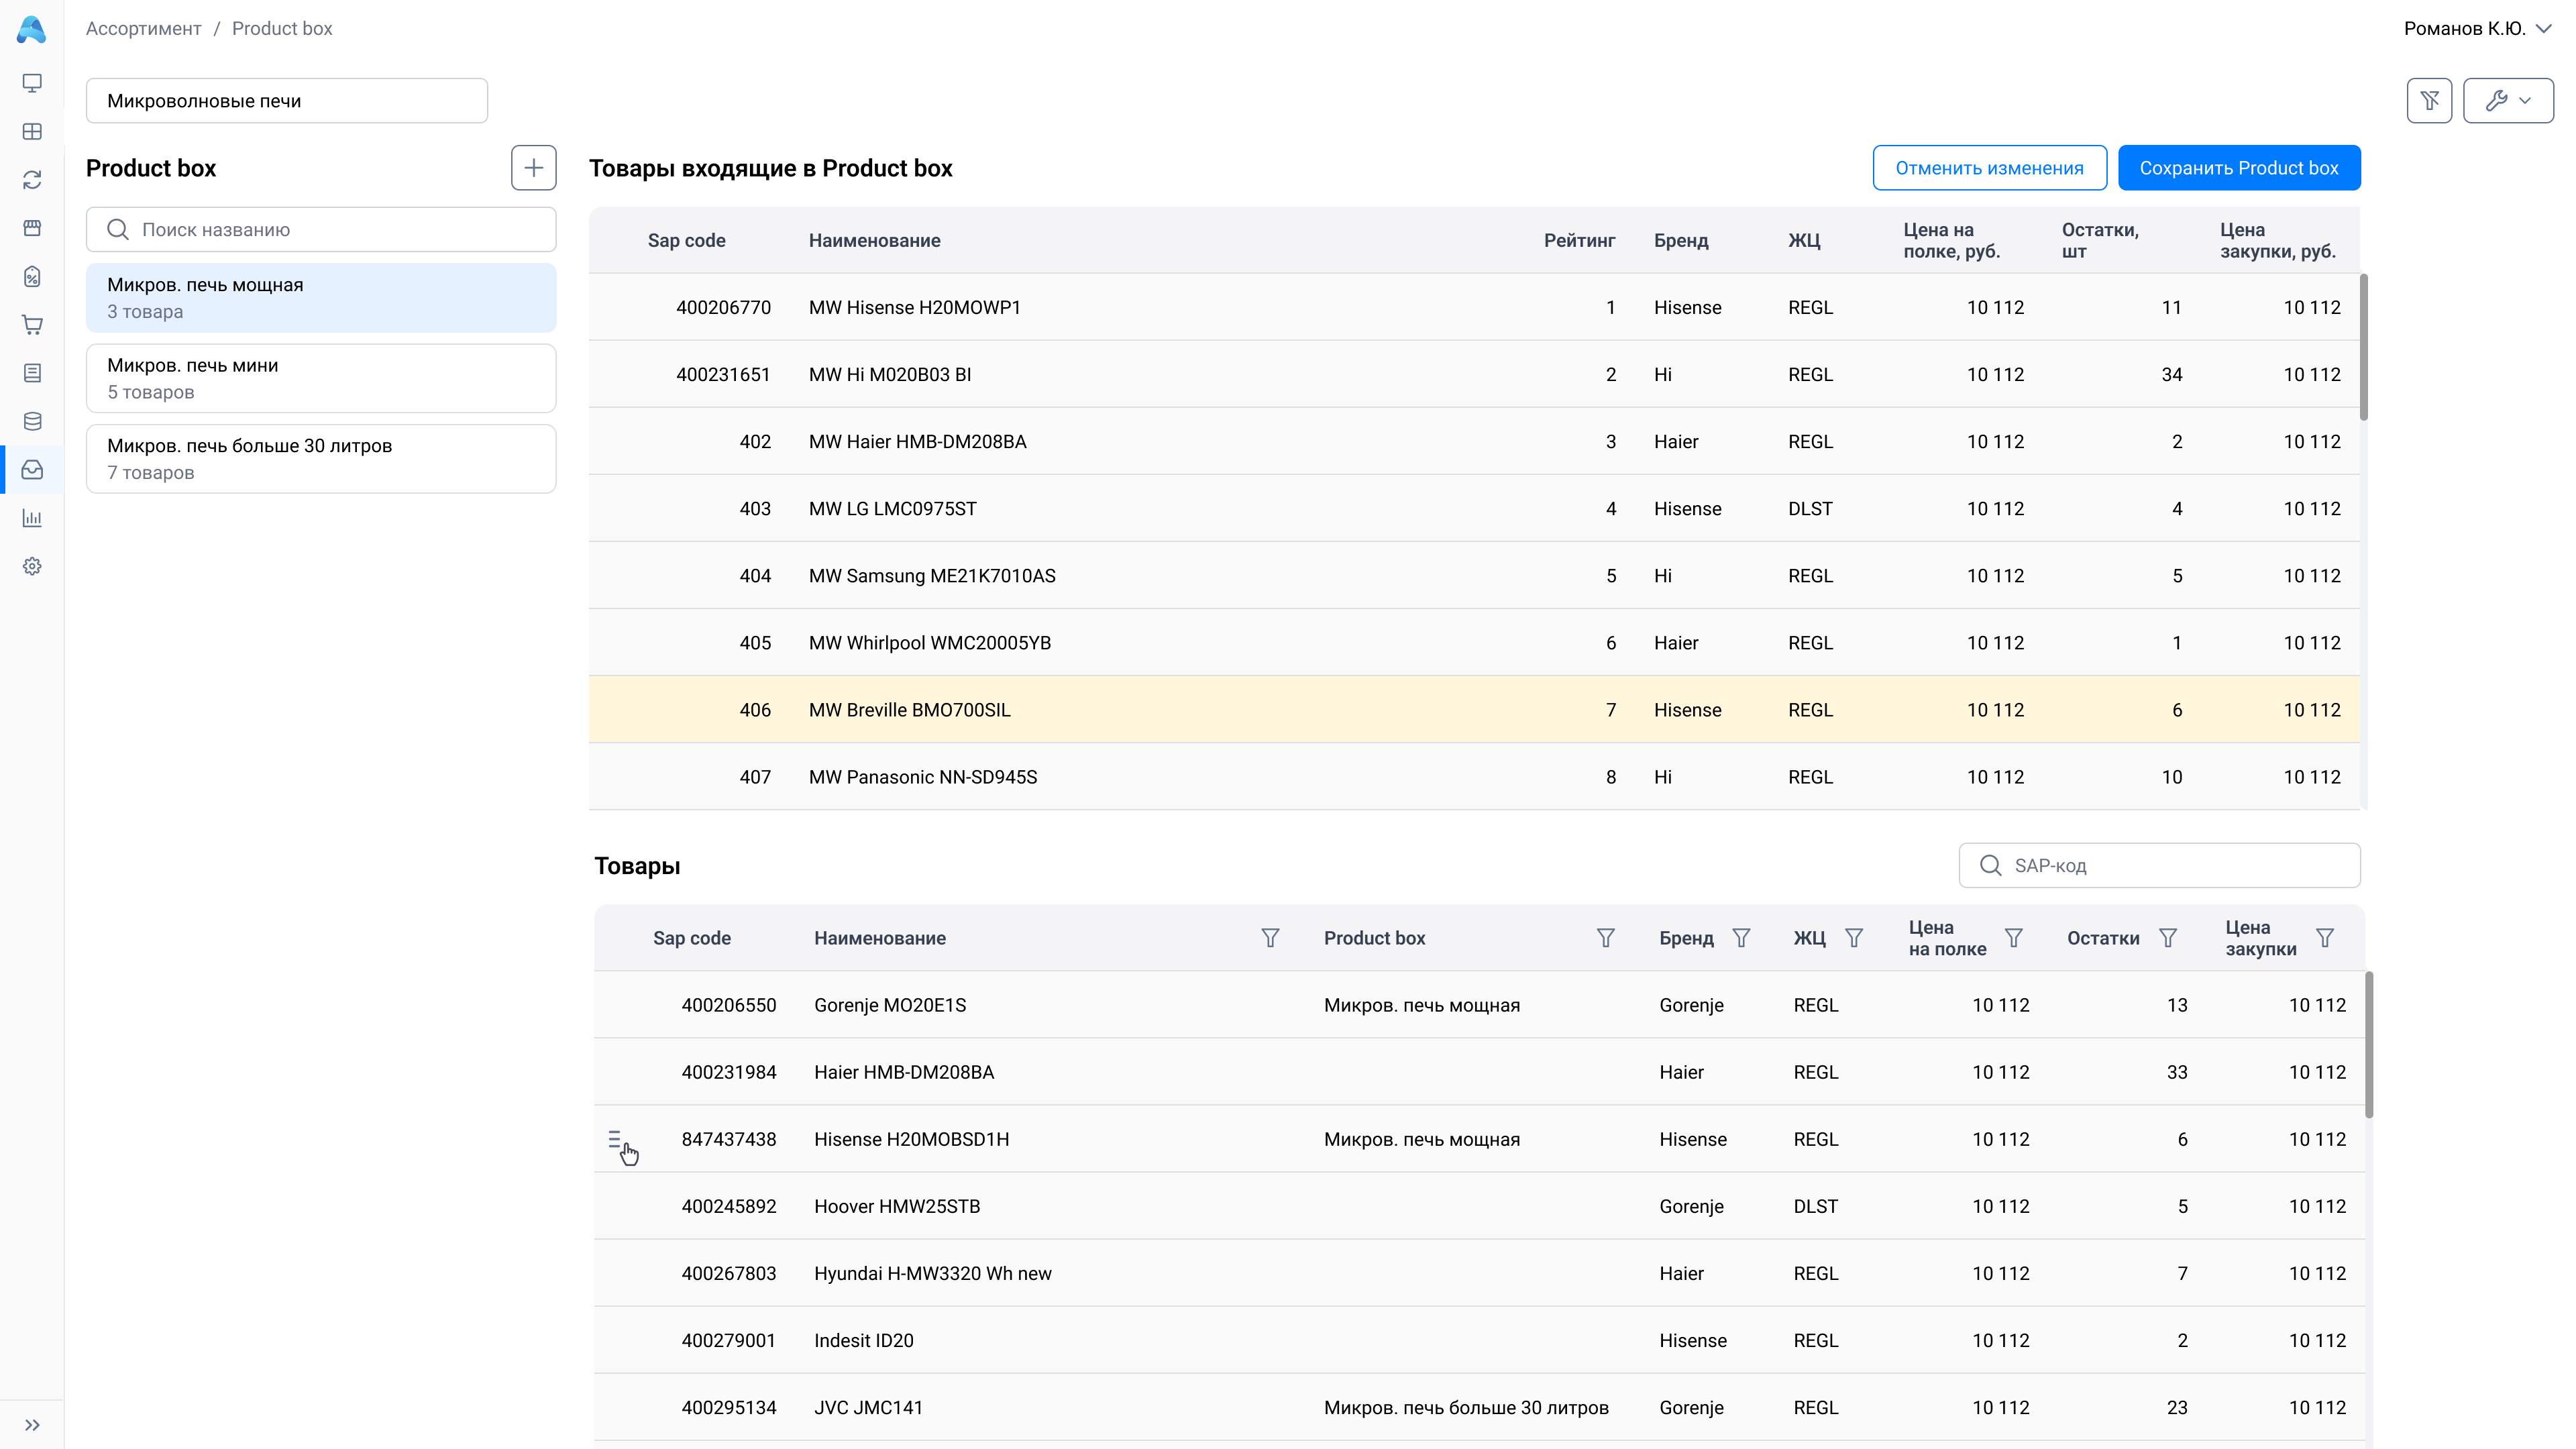Open the monitor icon section in the sidebar

[x=32, y=83]
